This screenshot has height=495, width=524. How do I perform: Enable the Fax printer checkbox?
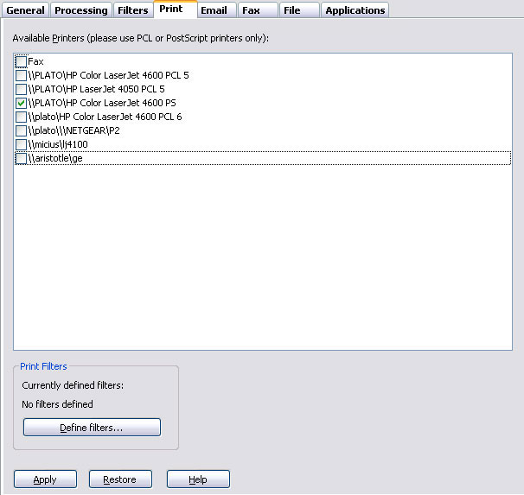[x=22, y=62]
